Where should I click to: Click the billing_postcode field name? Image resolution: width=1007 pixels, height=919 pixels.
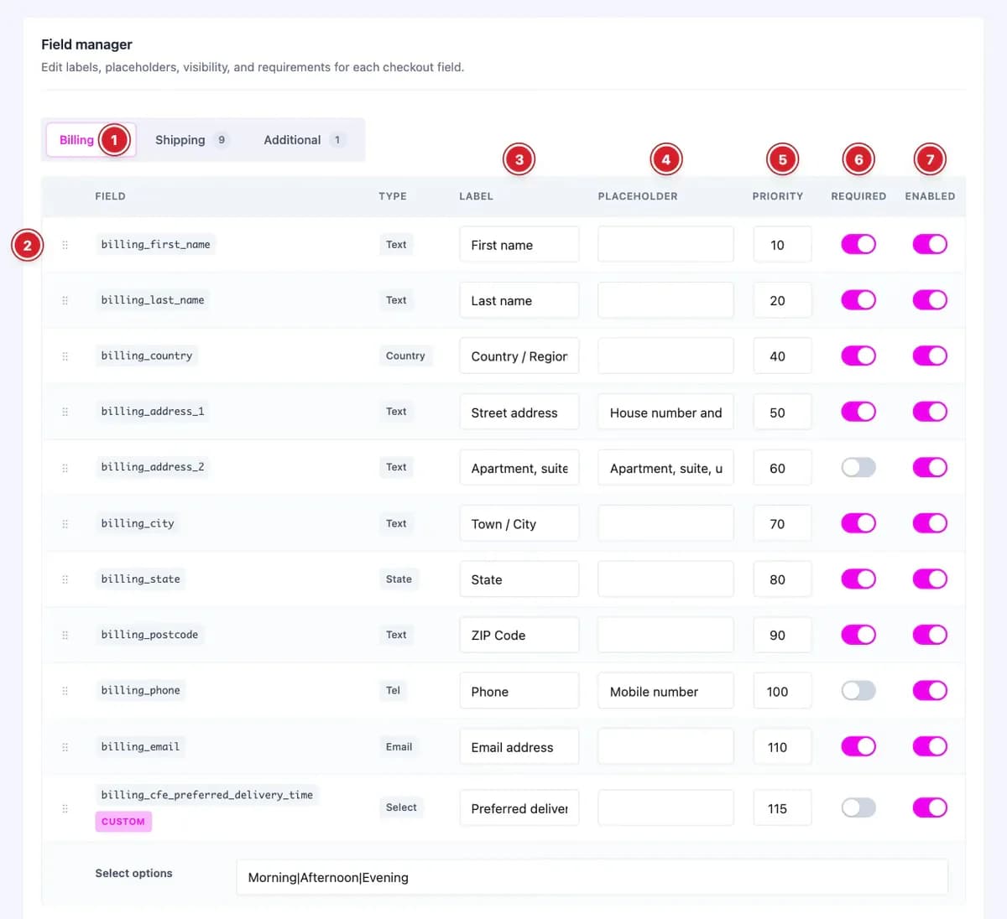point(149,635)
